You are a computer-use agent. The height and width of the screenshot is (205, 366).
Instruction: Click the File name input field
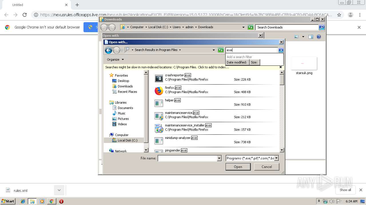(x=188, y=158)
